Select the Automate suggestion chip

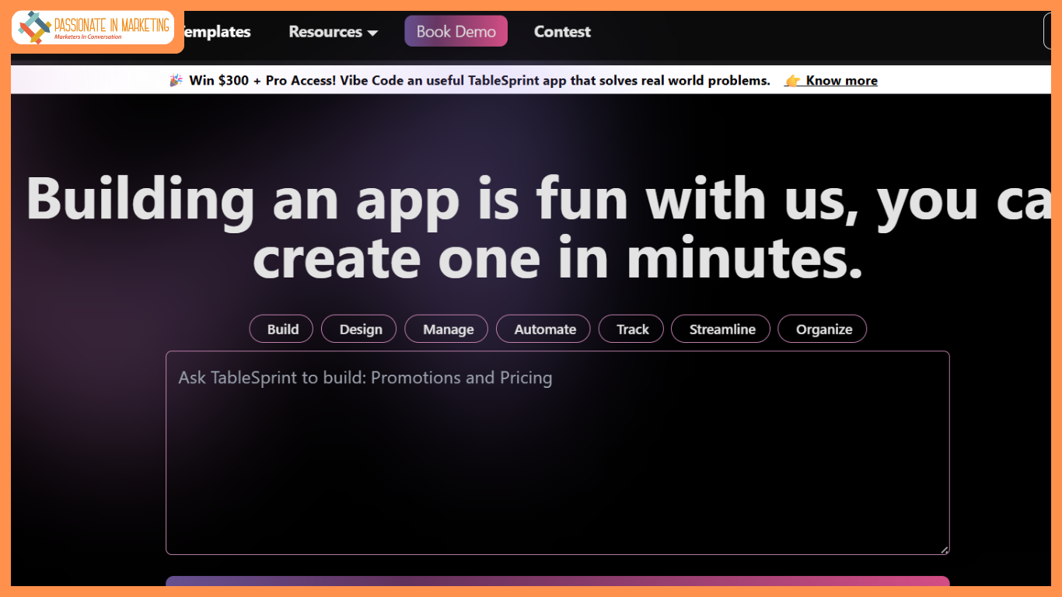coord(544,329)
